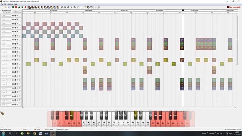Open taskbar search magnifier
Viewport: 242px width, 136px height.
pos(9,133)
